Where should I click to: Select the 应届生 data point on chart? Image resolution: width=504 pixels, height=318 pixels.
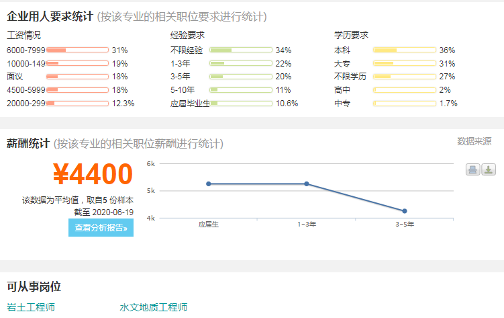coord(209,184)
